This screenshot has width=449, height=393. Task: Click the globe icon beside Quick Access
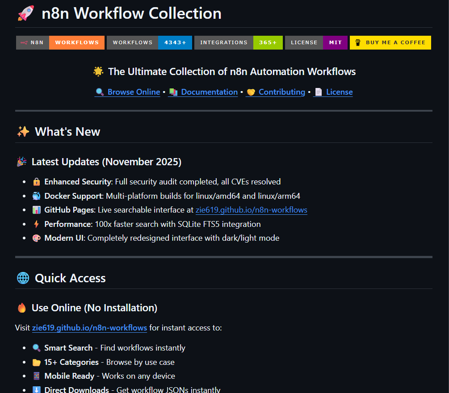[23, 278]
